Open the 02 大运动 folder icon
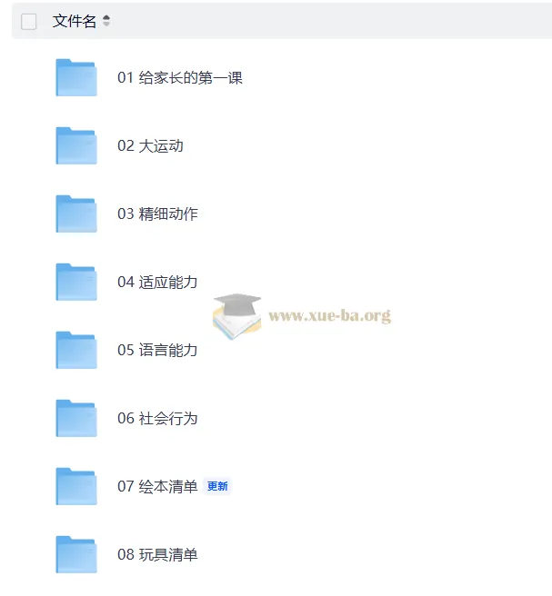The image size is (552, 596). [x=76, y=145]
